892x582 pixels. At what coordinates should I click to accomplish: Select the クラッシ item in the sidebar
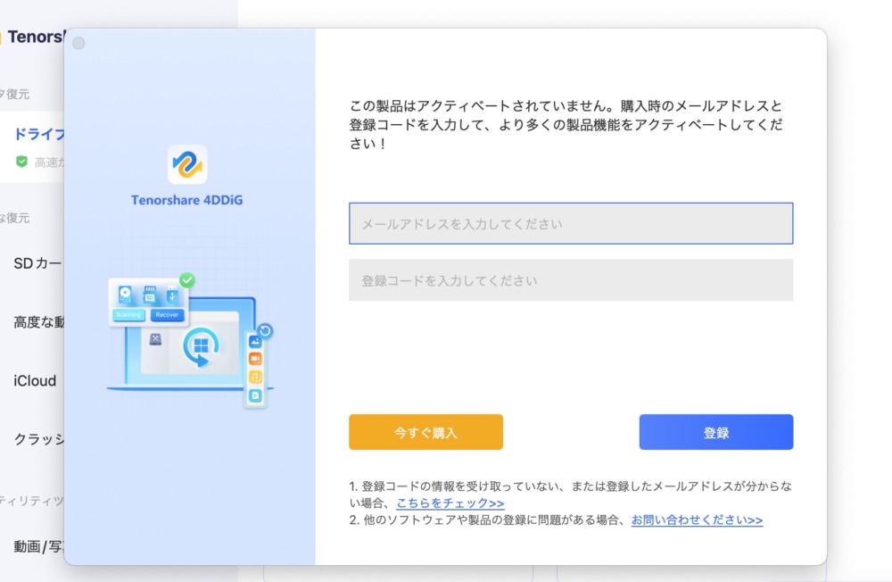38,439
